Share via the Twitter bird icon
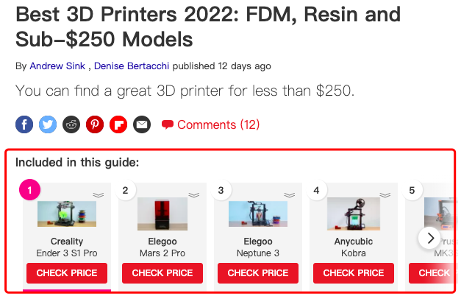Image resolution: width=461 pixels, height=299 pixels. pyautogui.click(x=48, y=124)
